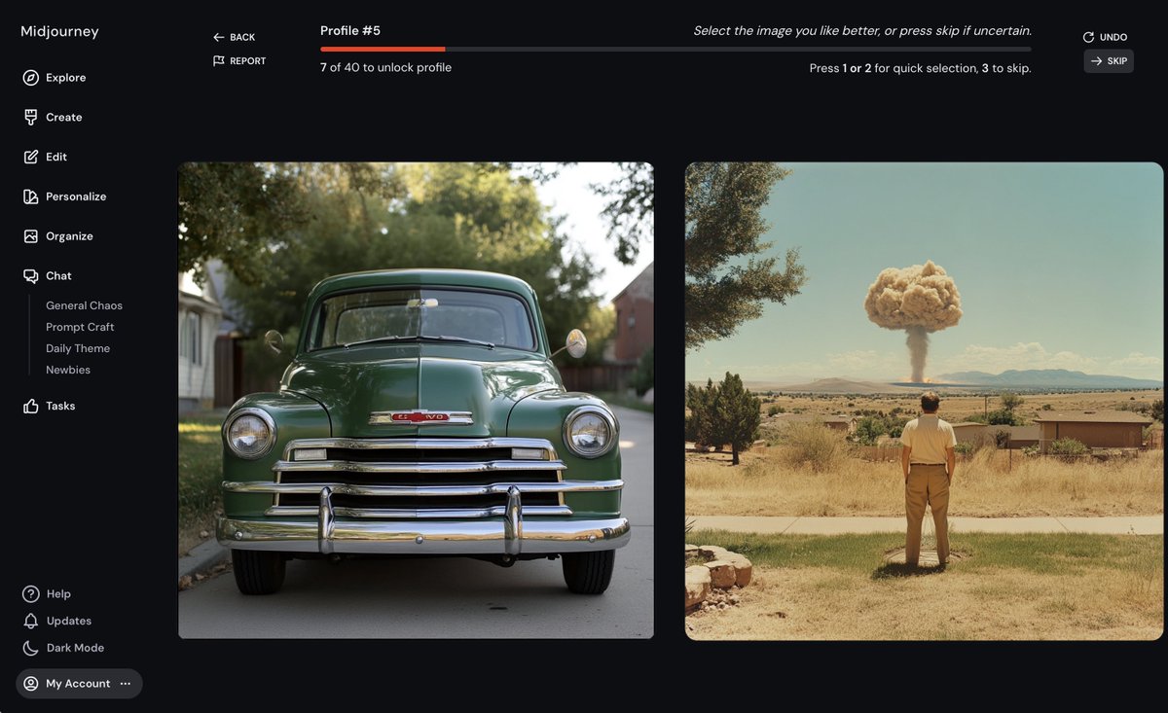Click the Updates bell icon
Image resolution: width=1168 pixels, height=713 pixels.
(31, 621)
